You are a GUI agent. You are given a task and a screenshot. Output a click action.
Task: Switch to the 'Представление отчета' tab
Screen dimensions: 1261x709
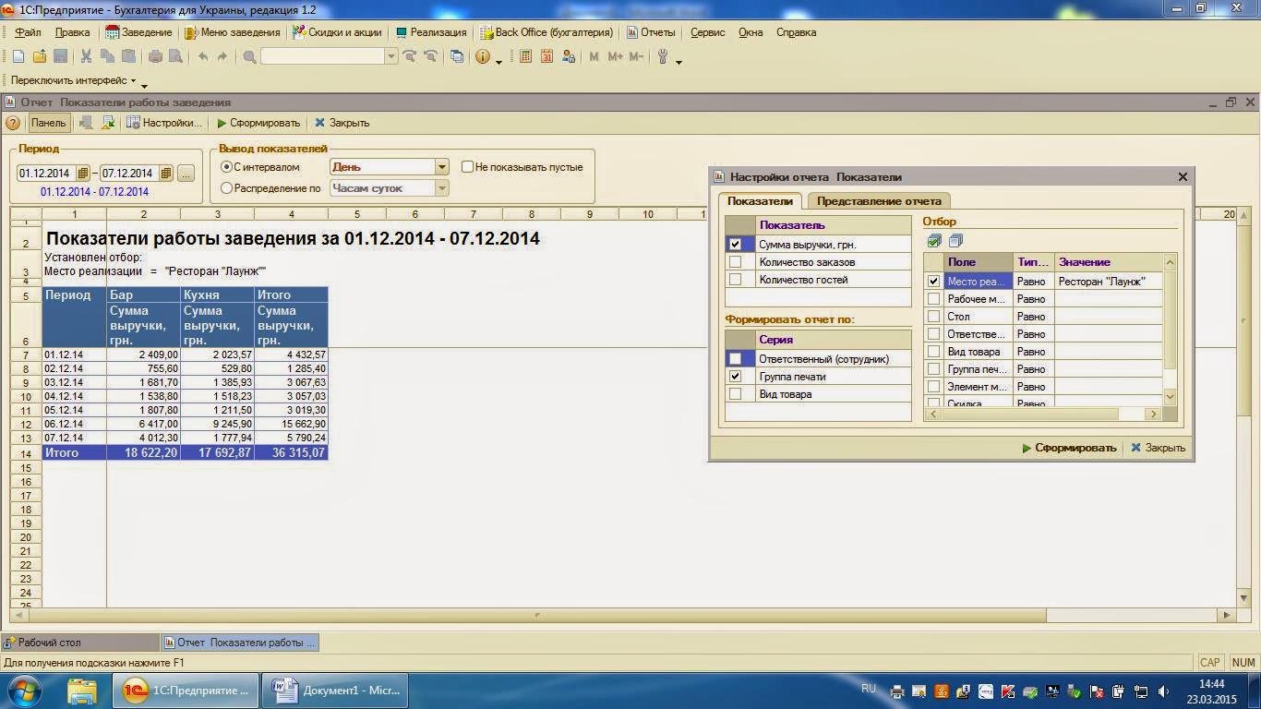[879, 201]
